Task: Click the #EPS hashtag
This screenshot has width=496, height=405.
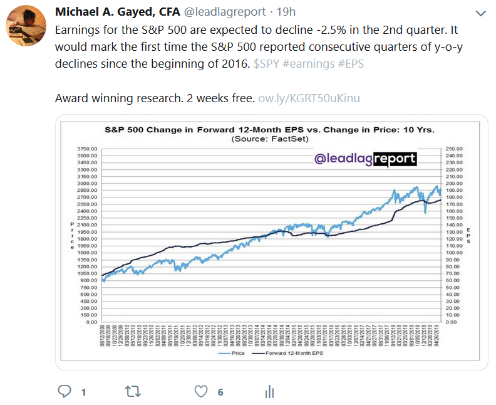Action: click(x=354, y=63)
